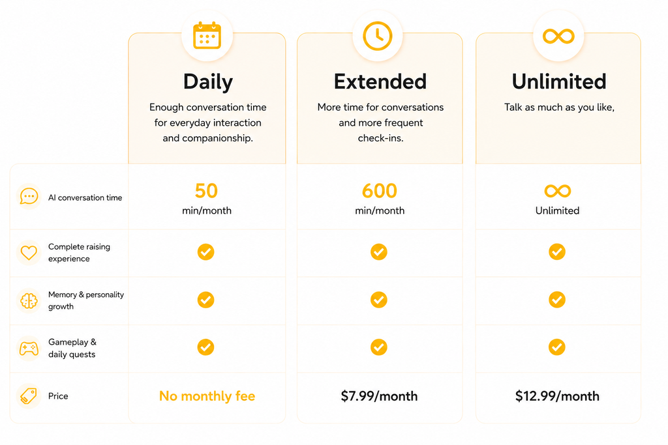668x445 pixels.
Task: Click the calendar icon above Daily
Action: [207, 36]
